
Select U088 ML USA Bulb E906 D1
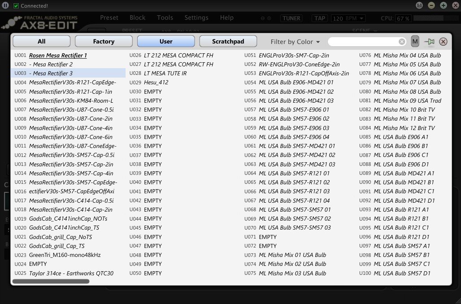pos(404,165)
